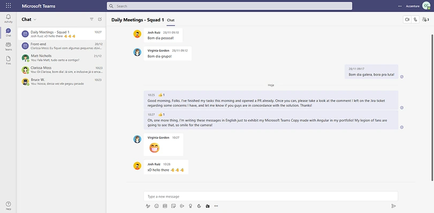Click the Accenture organization label
This screenshot has height=213, width=434.
point(413,6)
